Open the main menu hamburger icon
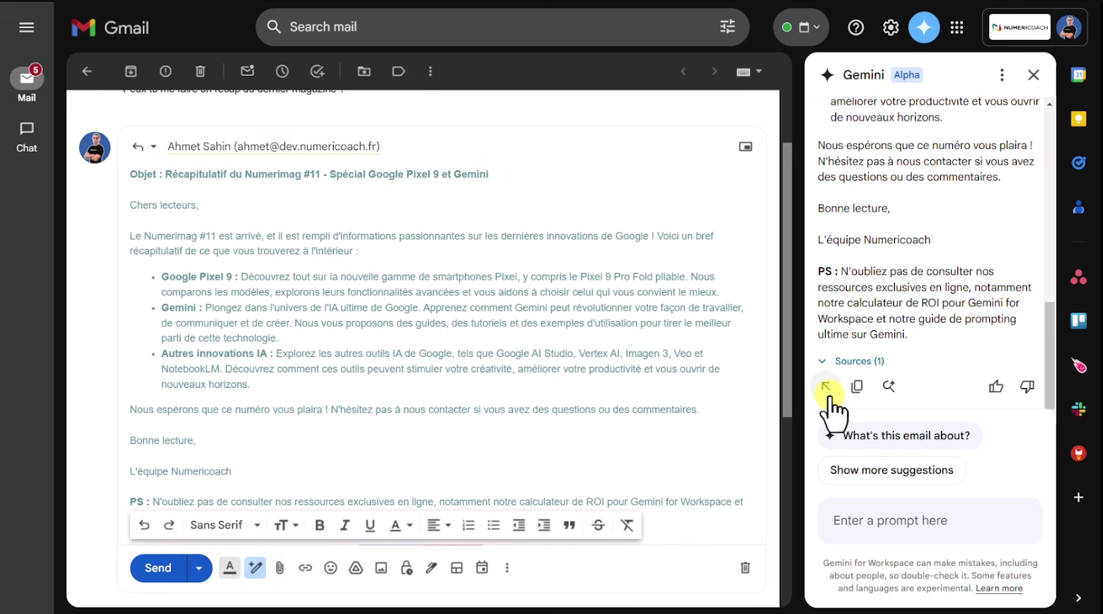This screenshot has height=614, width=1103. tap(27, 28)
